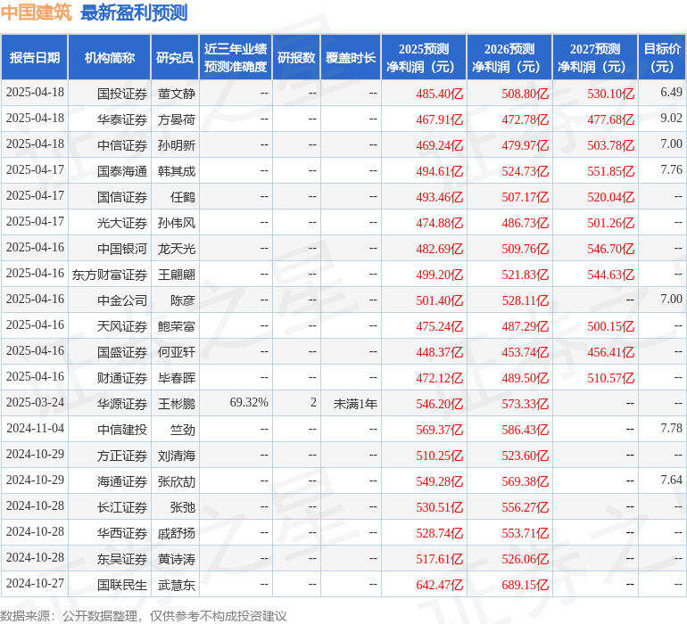The height and width of the screenshot is (624, 687).
Task: Click the 覆盖时长 column header
Action: click(x=351, y=58)
